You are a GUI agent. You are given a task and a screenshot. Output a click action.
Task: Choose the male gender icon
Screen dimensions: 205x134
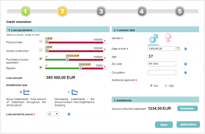pos(153,39)
